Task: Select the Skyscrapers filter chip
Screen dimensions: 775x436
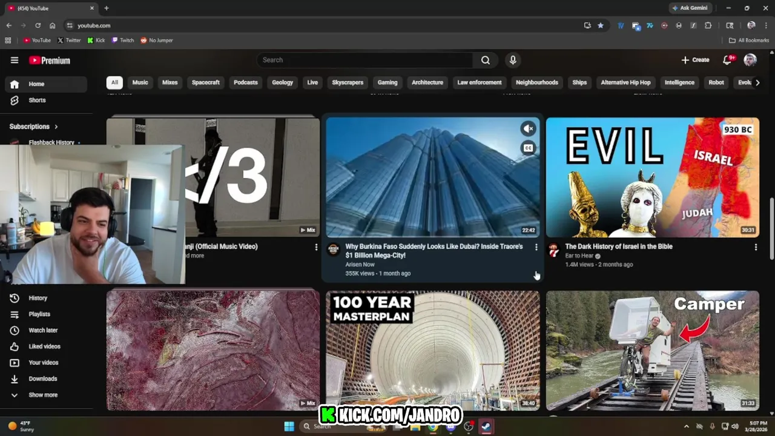Action: [348, 82]
